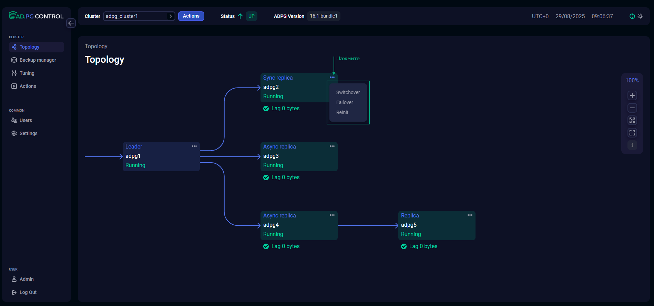Click the info icon in zoom panel

point(632,145)
